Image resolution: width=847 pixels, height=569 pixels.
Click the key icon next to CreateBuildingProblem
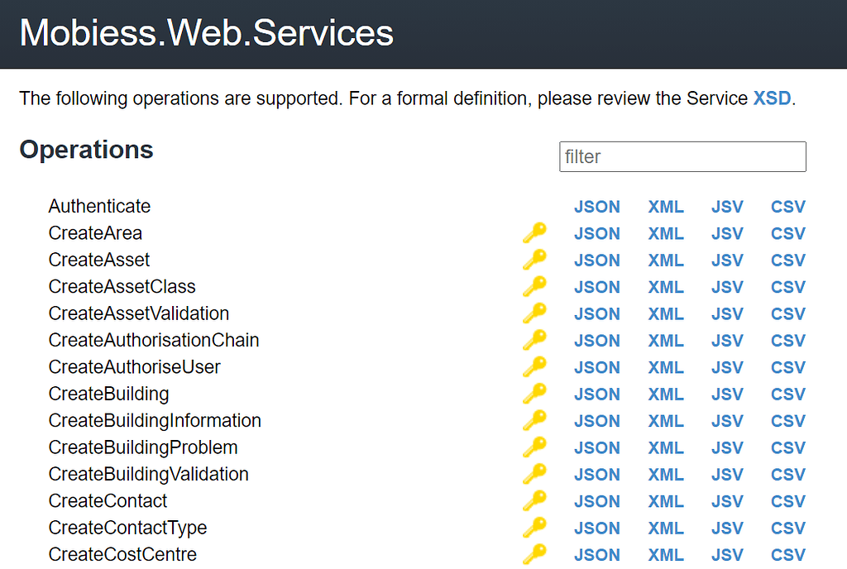click(534, 447)
